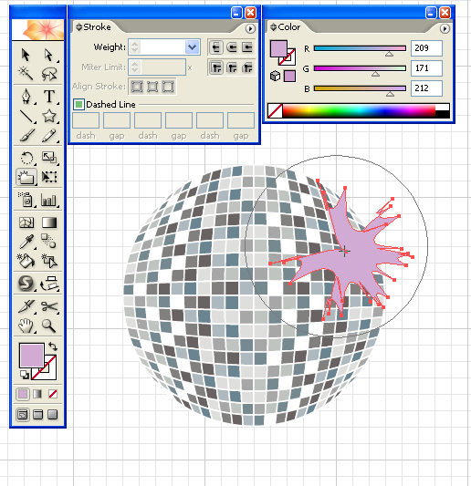The height and width of the screenshot is (486, 471).
Task: Align stroke to outside
Action: pyautogui.click(x=168, y=87)
